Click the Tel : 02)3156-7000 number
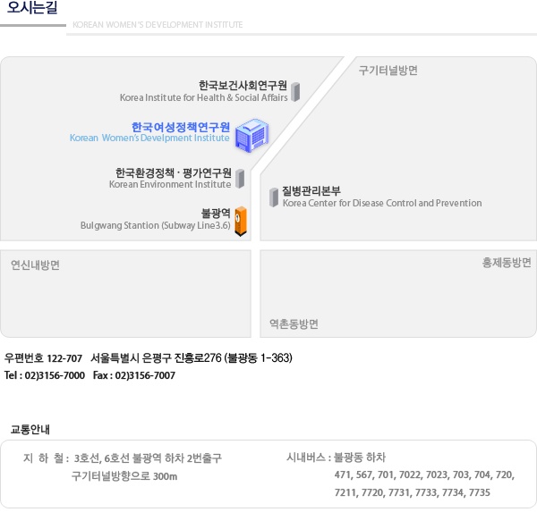Image resolution: width=537 pixels, height=512 pixels. tap(45, 375)
